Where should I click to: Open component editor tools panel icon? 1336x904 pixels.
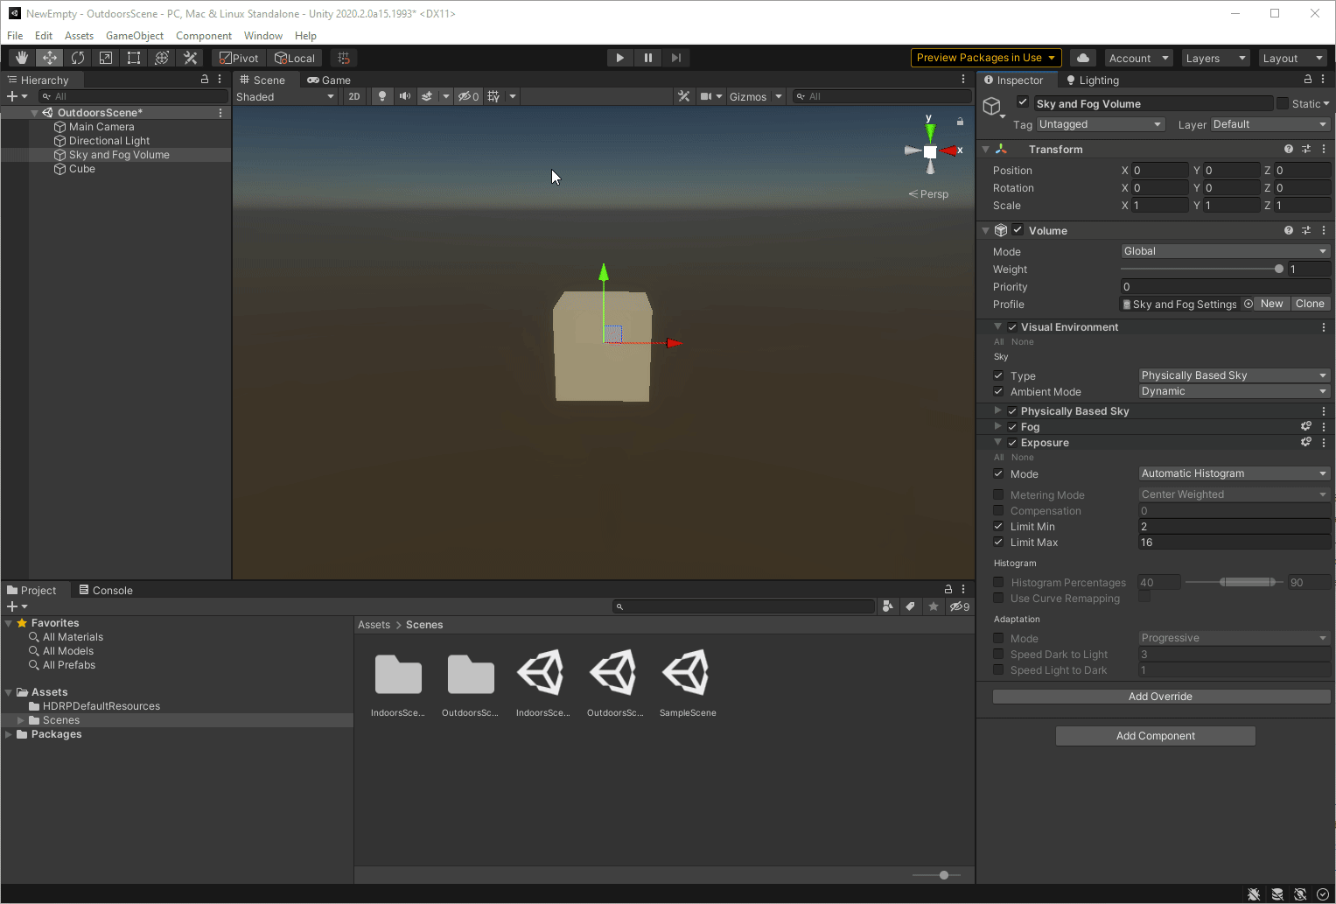684,96
